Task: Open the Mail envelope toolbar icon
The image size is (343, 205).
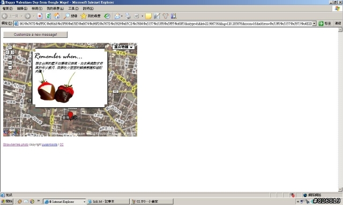Action: [x=117, y=16]
